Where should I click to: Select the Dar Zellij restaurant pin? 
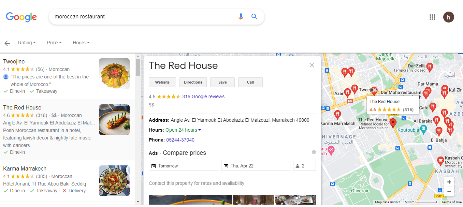click(430, 67)
